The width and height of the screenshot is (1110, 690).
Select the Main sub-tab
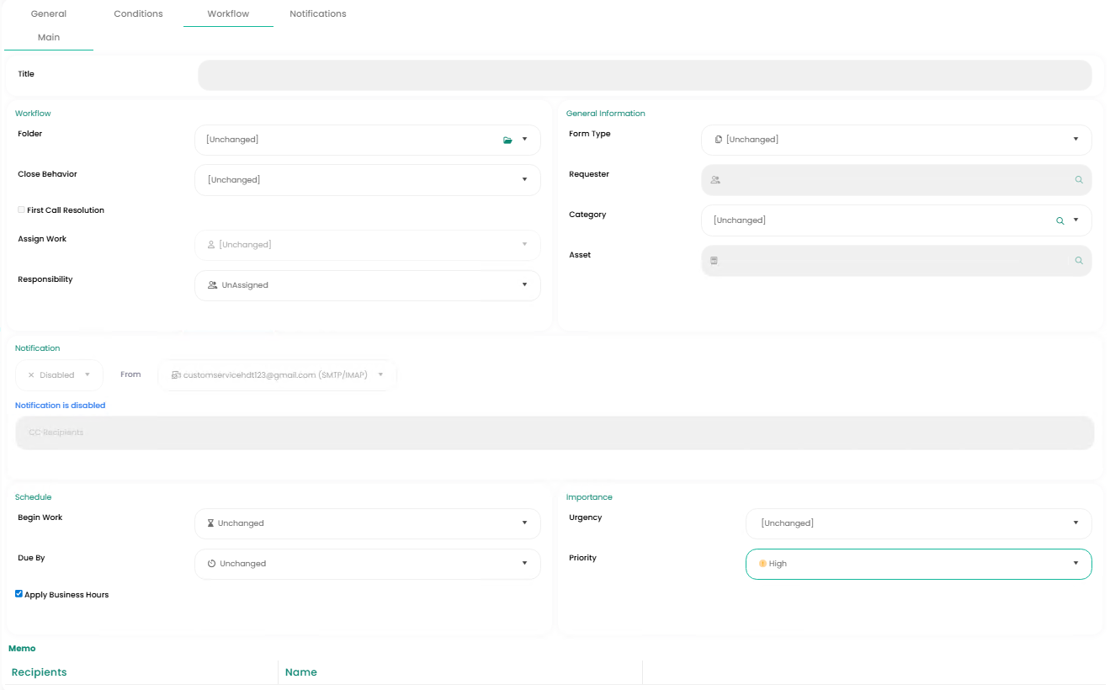point(49,38)
